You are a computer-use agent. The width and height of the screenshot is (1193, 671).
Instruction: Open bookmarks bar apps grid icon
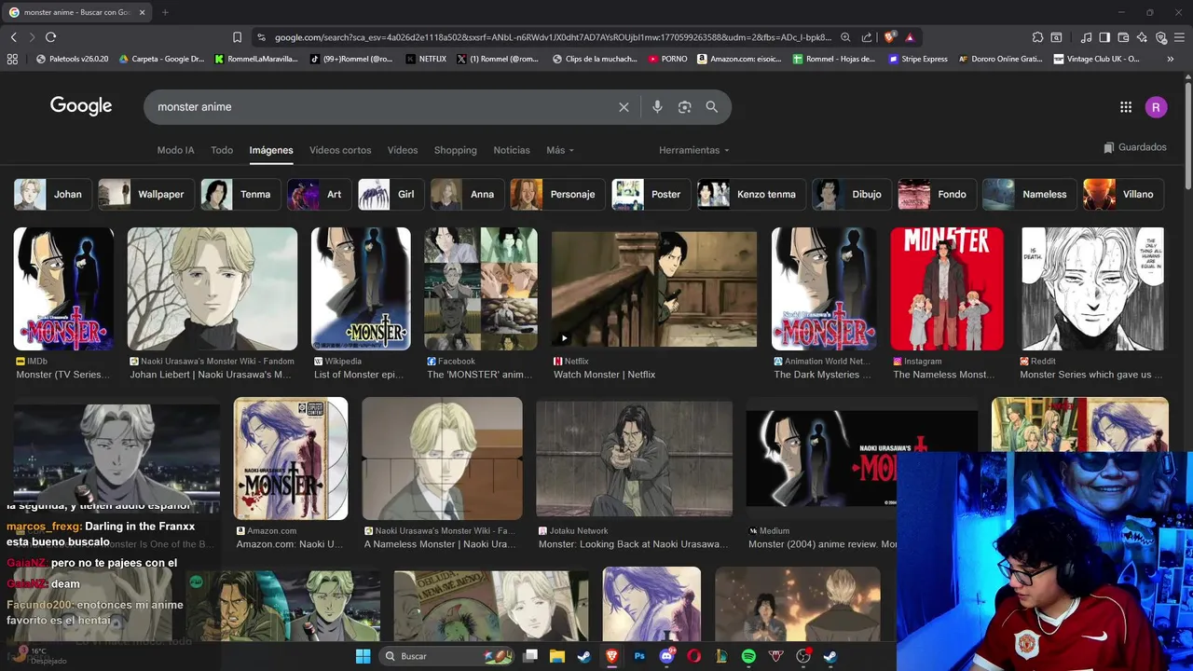tap(12, 59)
